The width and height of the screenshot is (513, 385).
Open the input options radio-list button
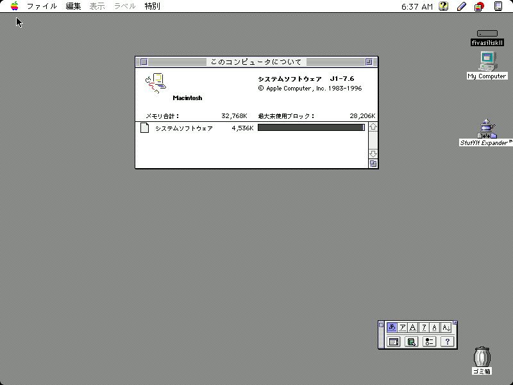[x=429, y=342]
